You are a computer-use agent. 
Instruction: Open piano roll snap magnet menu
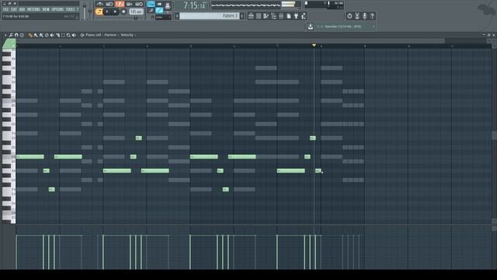16,35
